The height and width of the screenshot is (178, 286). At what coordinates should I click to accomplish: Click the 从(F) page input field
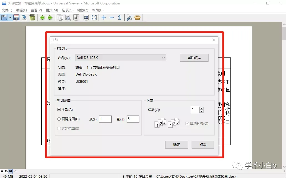point(105,119)
